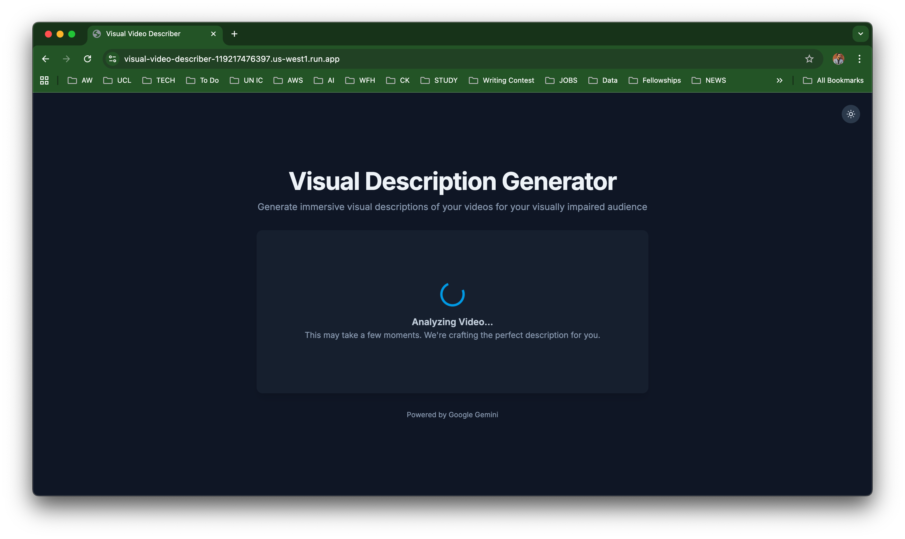Open the NEWS bookmark folder
This screenshot has width=905, height=539.
[x=709, y=80]
